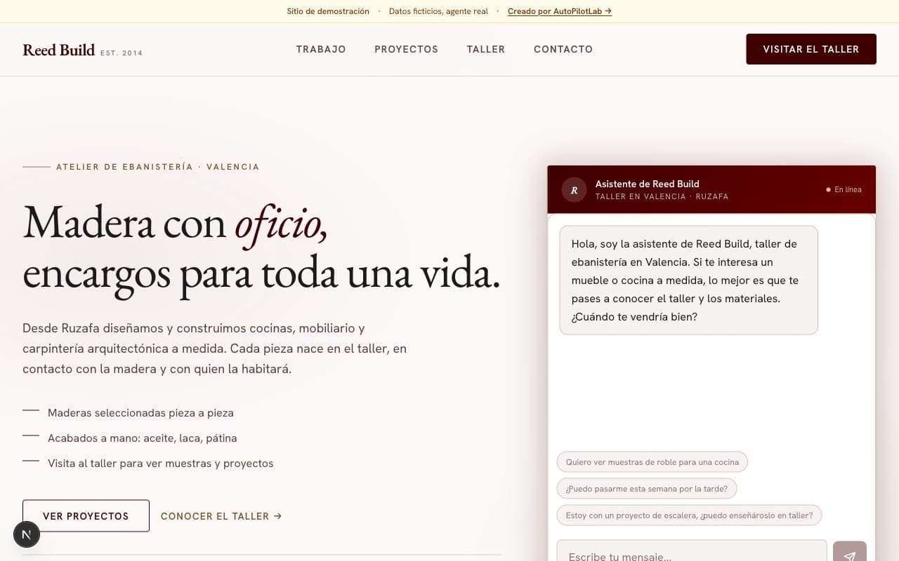Click the Asistente de Reed Build title
Image resolution: width=899 pixels, height=561 pixels.
[x=647, y=184]
